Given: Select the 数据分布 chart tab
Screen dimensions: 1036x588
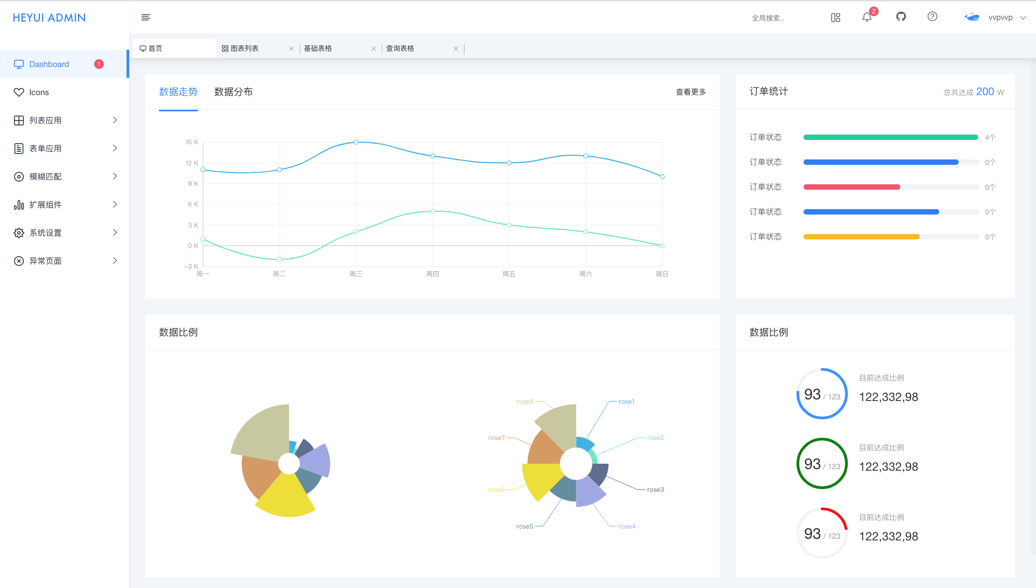Looking at the screenshot, I should pyautogui.click(x=234, y=92).
